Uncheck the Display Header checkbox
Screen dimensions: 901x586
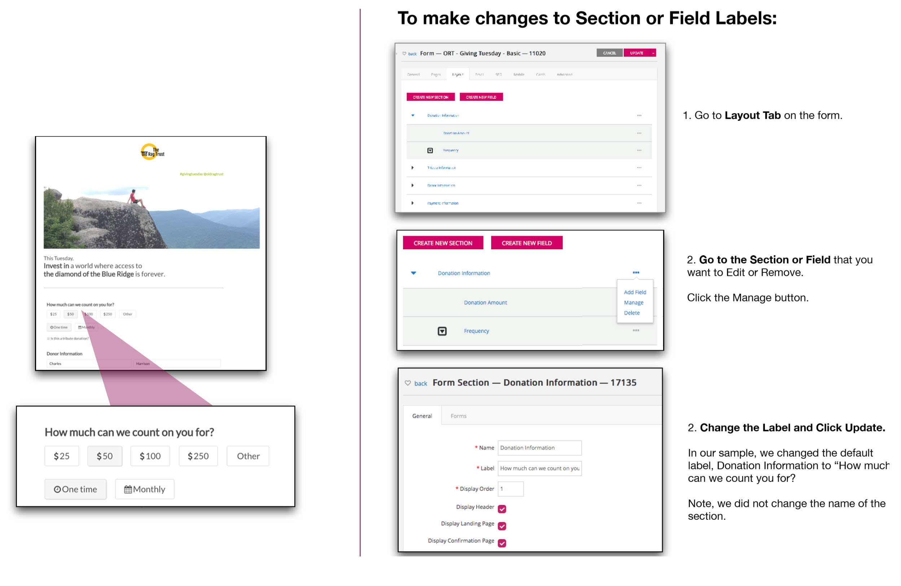pyautogui.click(x=502, y=509)
